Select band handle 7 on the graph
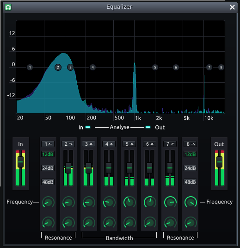Image resolution: width=240 pixels, height=248 pixels. 209,68
